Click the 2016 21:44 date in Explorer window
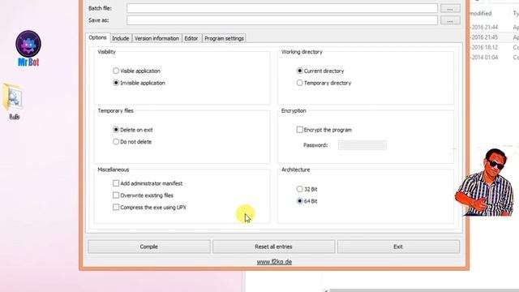Screen dimensions: 519x292 coord(485,27)
